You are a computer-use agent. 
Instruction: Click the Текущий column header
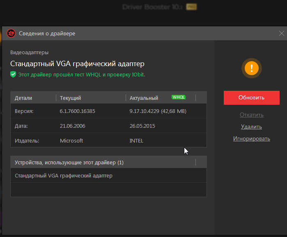(70, 98)
